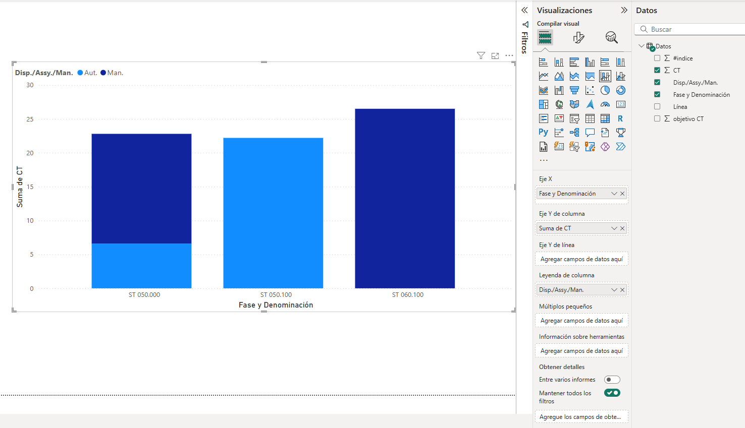Viewport: 745px width, 428px height.
Task: Open the visual's filter icon in chart header
Action: (481, 55)
